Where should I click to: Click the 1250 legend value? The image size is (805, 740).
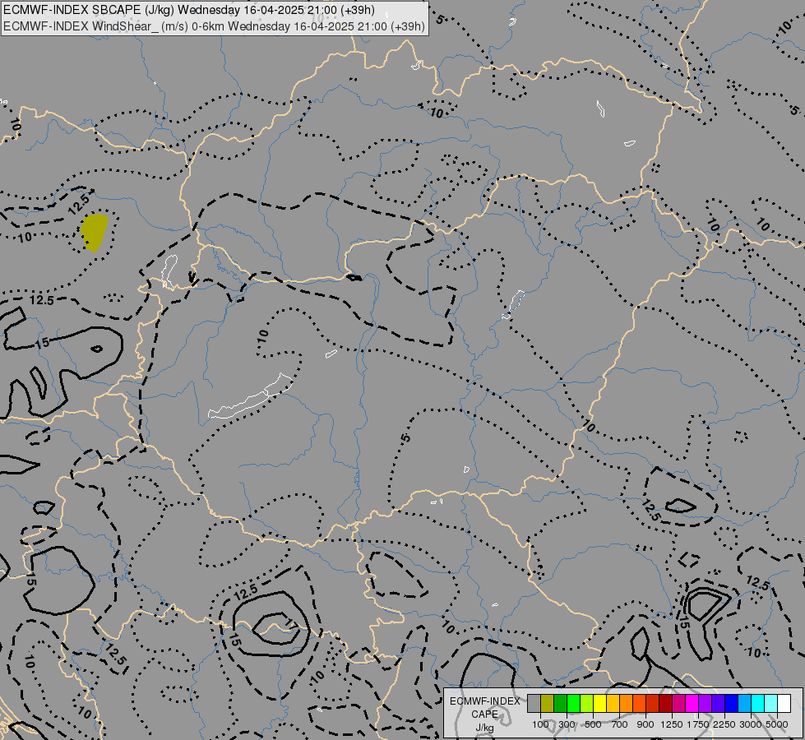(x=672, y=724)
